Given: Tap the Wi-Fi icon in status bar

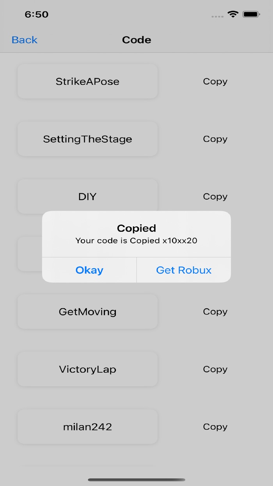Looking at the screenshot, I should pos(233,14).
